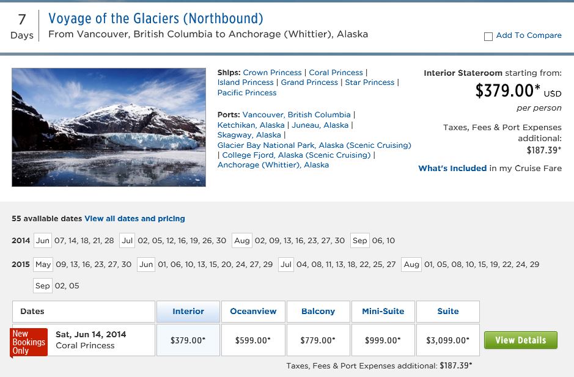Open the Crown Princess ship link
Image resolution: width=574 pixels, height=377 pixels.
tap(272, 73)
